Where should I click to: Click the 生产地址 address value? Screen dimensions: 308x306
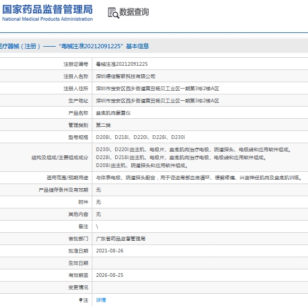157,101
